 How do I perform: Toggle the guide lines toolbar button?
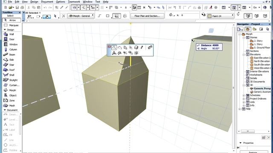pos(74,8)
